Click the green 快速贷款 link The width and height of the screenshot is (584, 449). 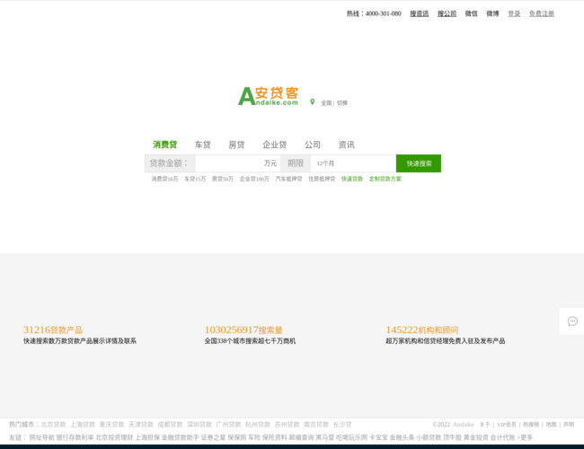click(352, 179)
